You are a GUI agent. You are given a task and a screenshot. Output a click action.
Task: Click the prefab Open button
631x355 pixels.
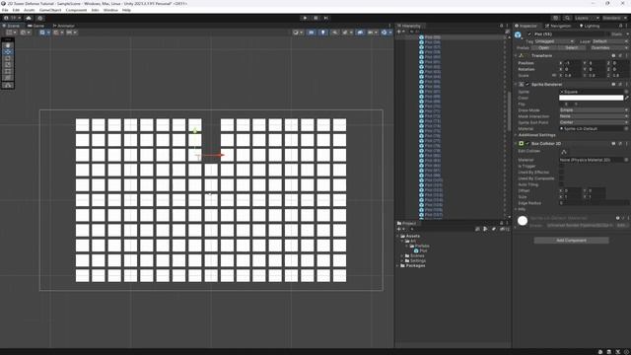(x=543, y=48)
